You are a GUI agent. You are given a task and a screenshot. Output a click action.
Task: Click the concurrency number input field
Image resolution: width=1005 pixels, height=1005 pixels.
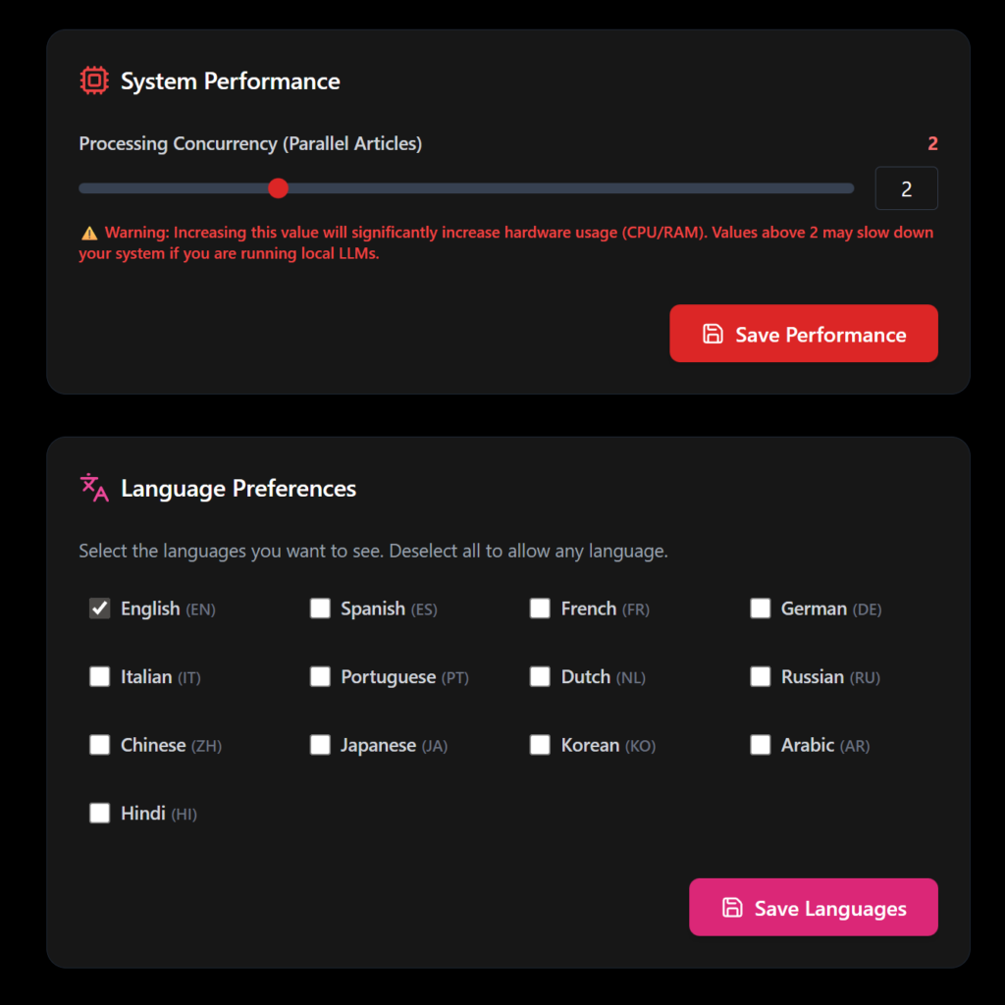point(906,188)
